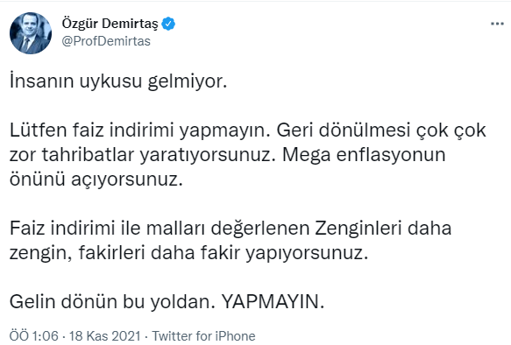Click the words 'Zenginleri daha'
The width and height of the screenshot is (511, 345).
[x=383, y=229]
